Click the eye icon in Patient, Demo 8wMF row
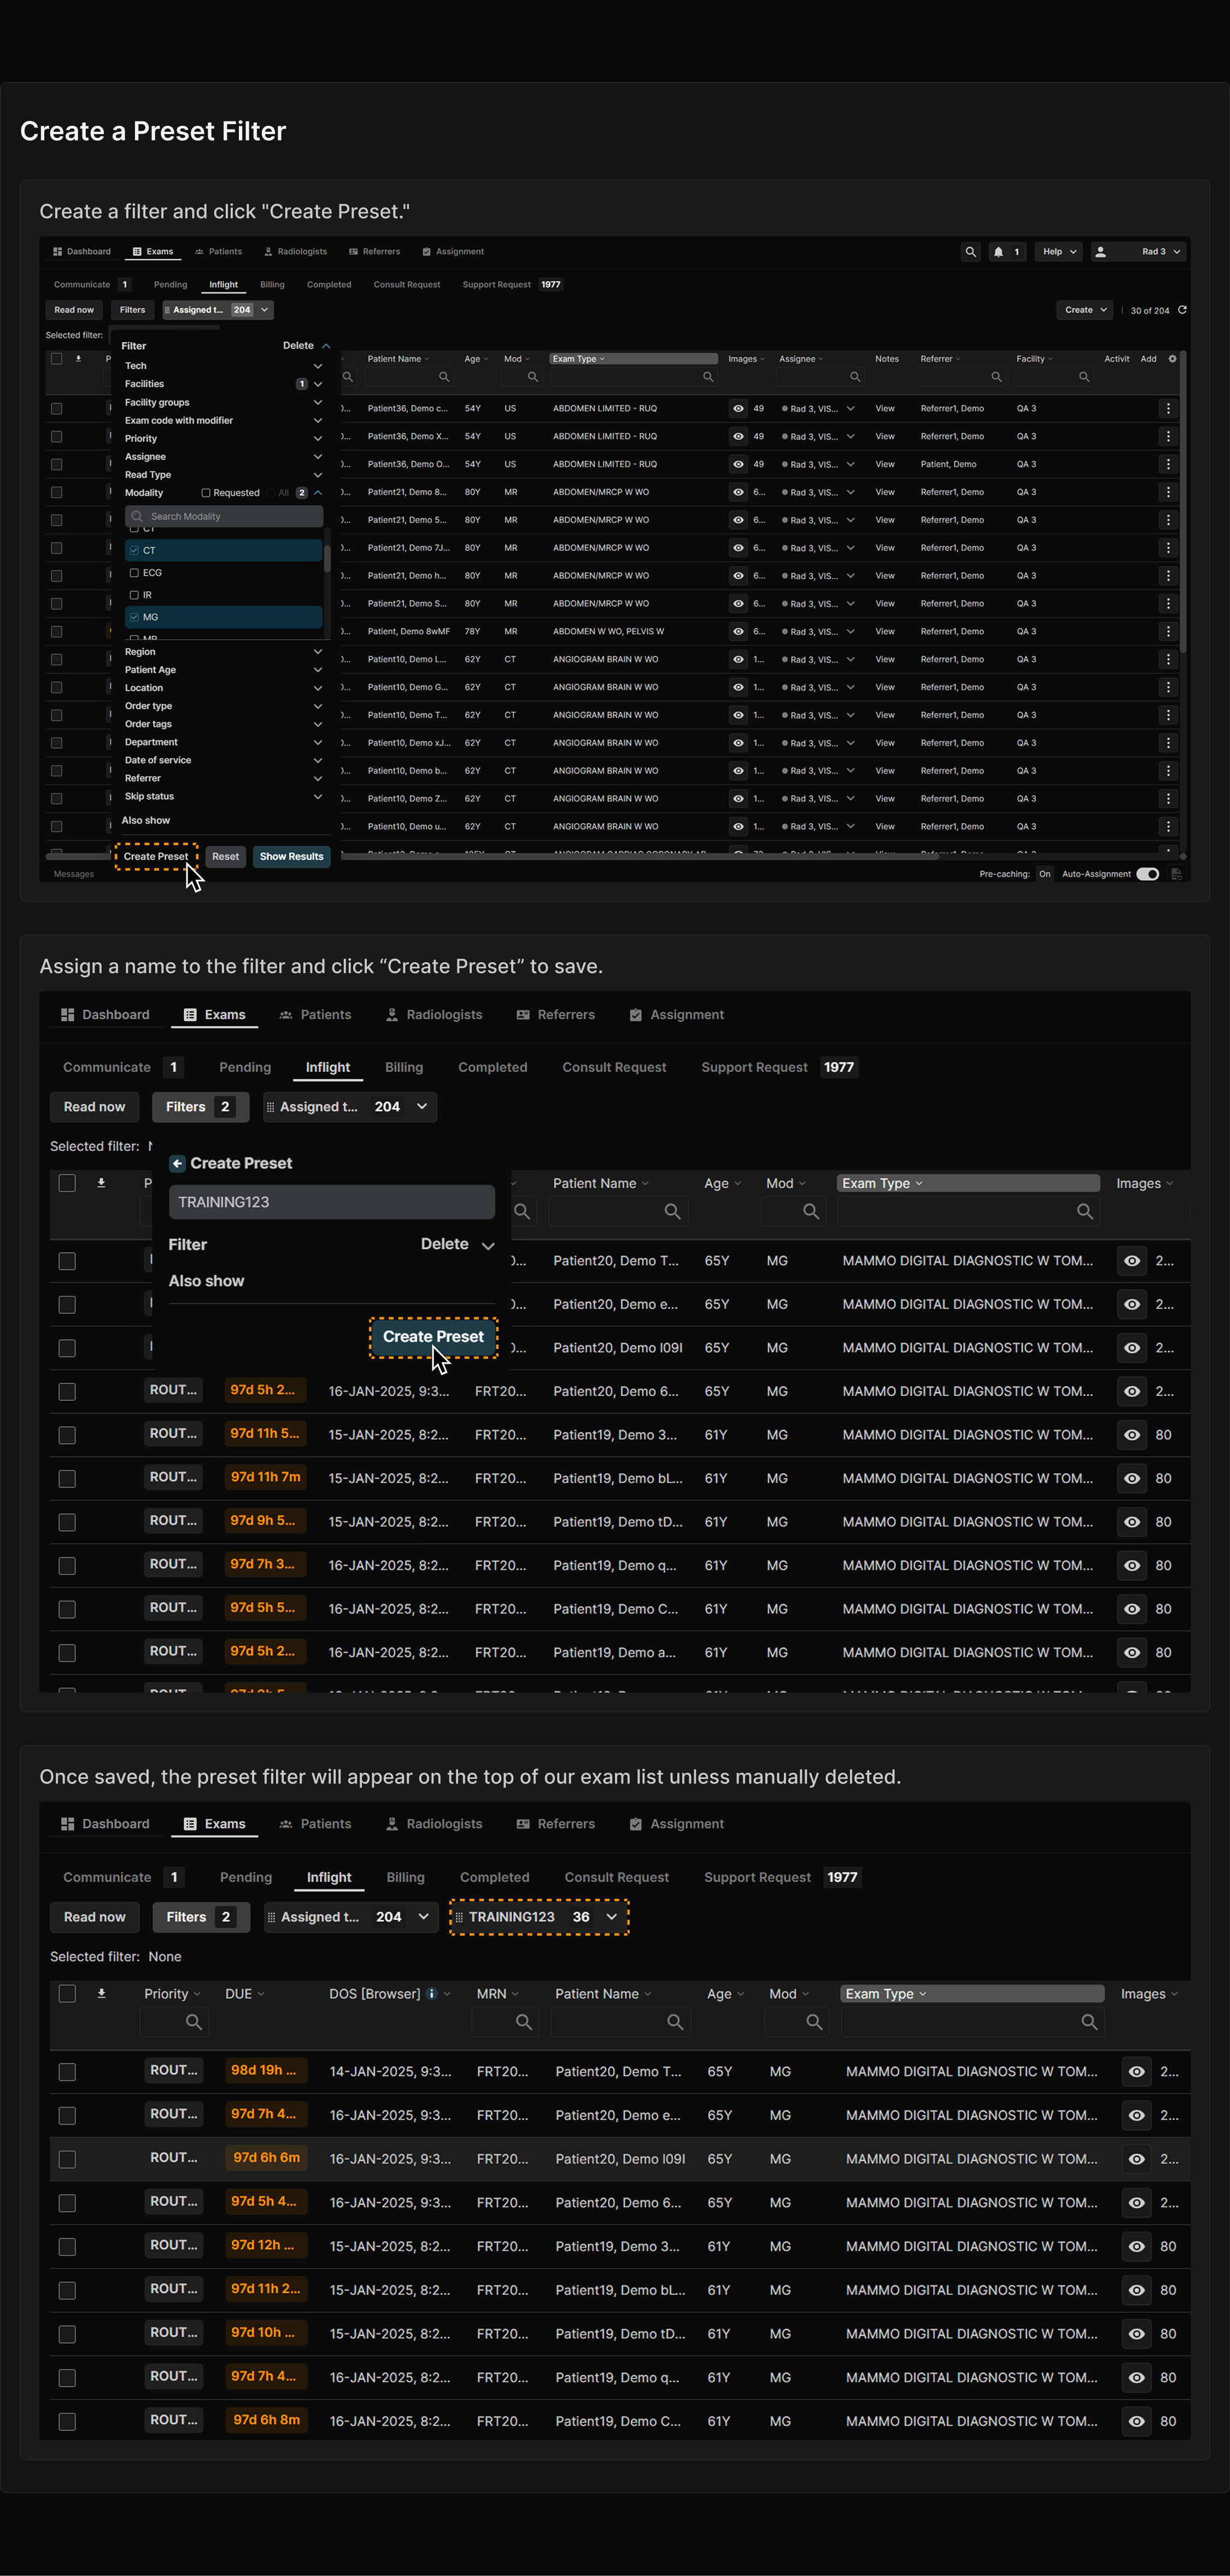The width and height of the screenshot is (1230, 2576). pos(739,632)
